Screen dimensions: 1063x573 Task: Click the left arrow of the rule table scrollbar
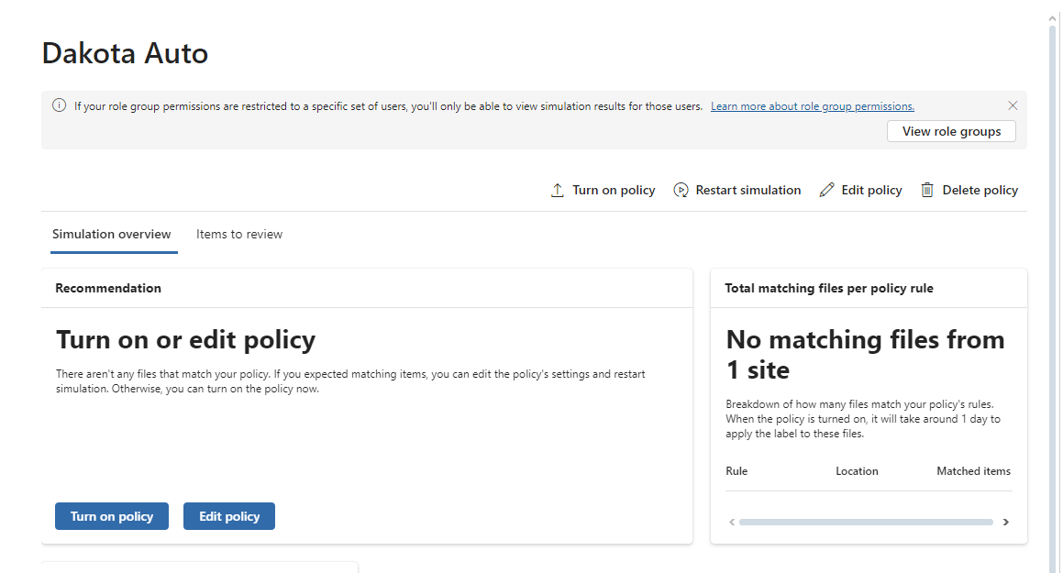(732, 522)
